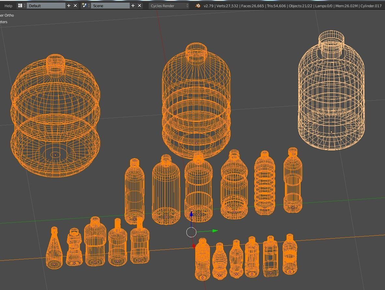Open the Help menu
This screenshot has width=385, height=290.
(8, 6)
